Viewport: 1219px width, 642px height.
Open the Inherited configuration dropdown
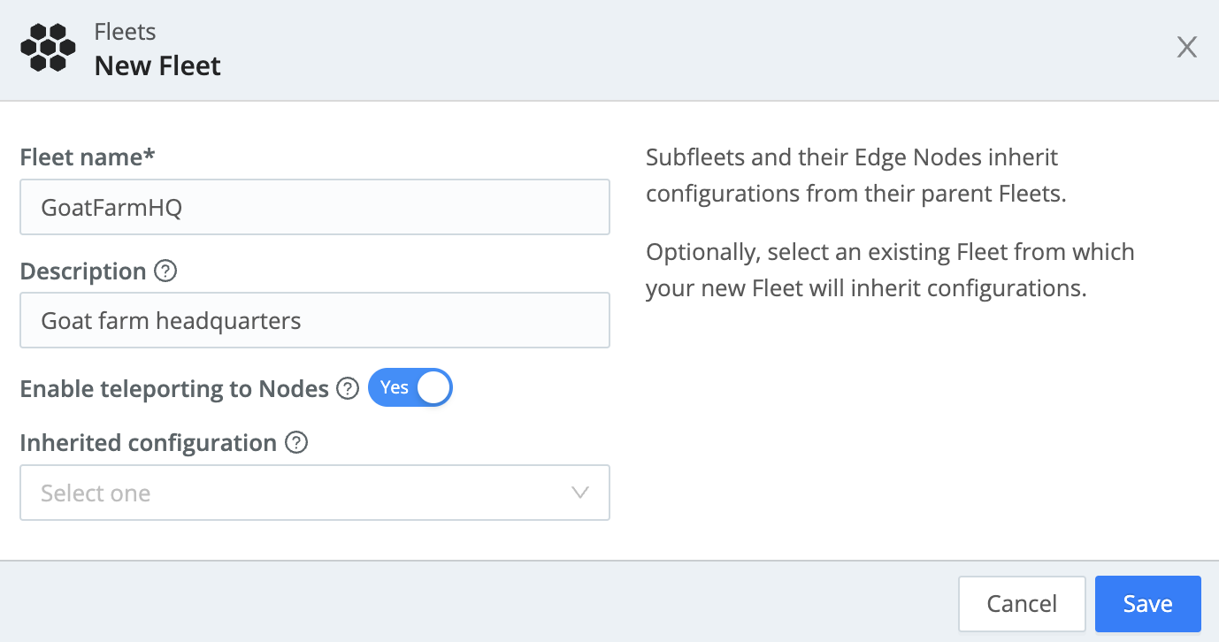[x=315, y=493]
